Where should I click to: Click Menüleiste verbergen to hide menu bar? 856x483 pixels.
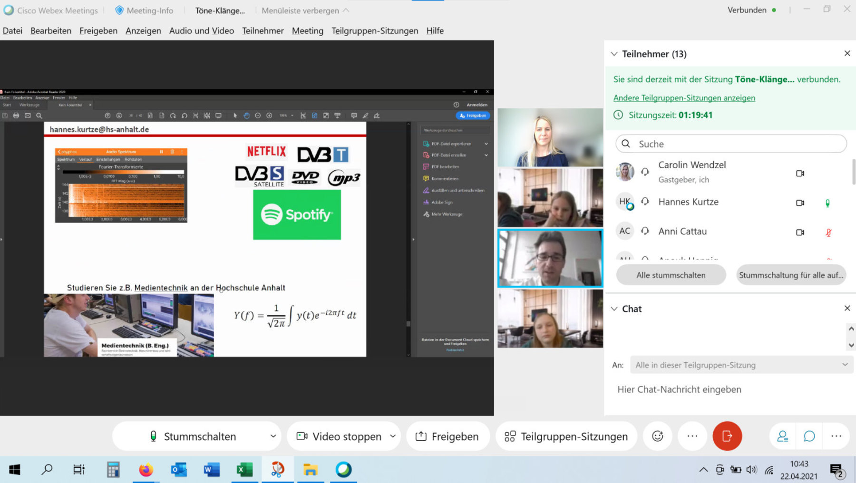point(305,10)
